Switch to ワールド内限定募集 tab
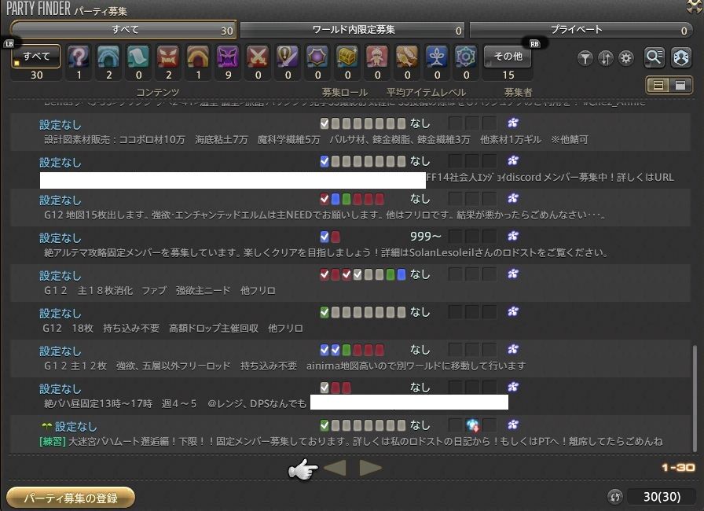The height and width of the screenshot is (511, 704). click(353, 30)
